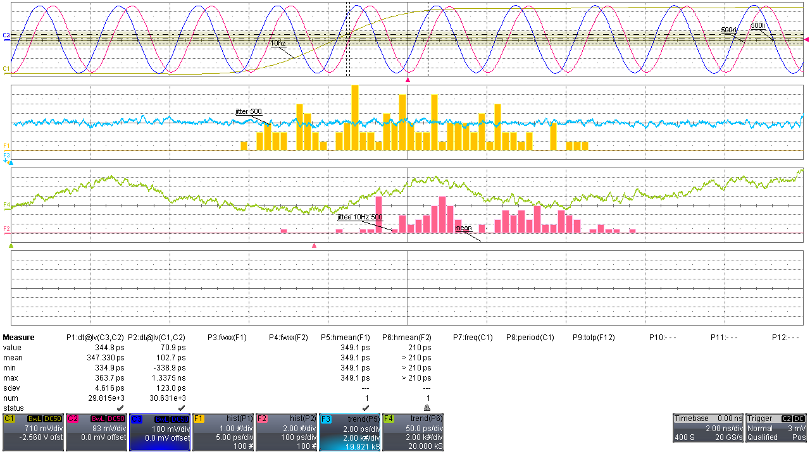Select the P7:freq(C1) measurement column
The height and width of the screenshot is (452, 810).
click(x=473, y=338)
